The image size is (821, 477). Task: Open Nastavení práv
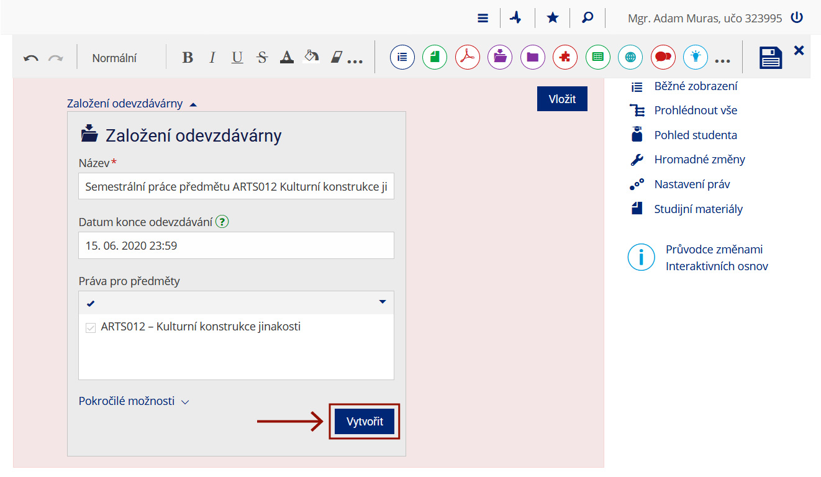pos(692,184)
